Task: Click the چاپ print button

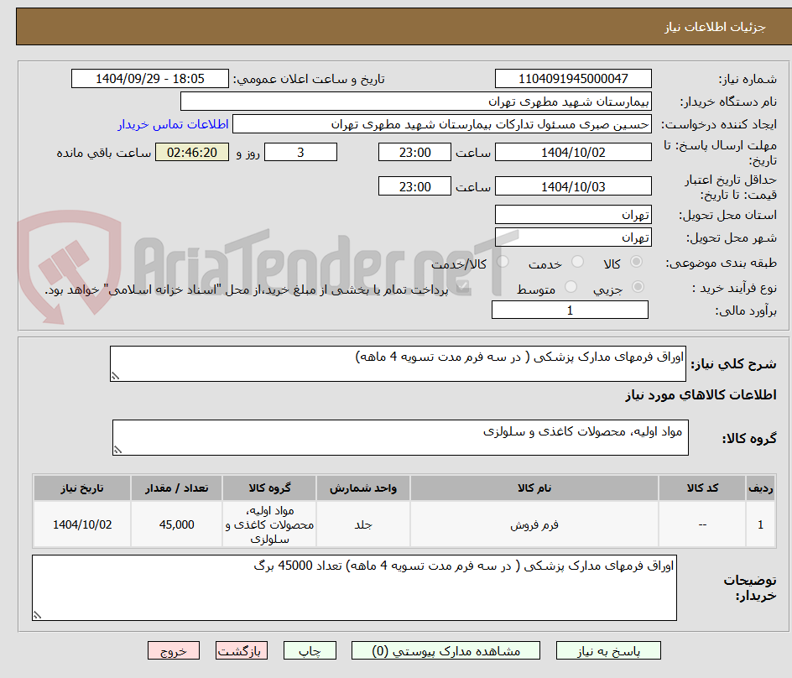Action: point(310,650)
